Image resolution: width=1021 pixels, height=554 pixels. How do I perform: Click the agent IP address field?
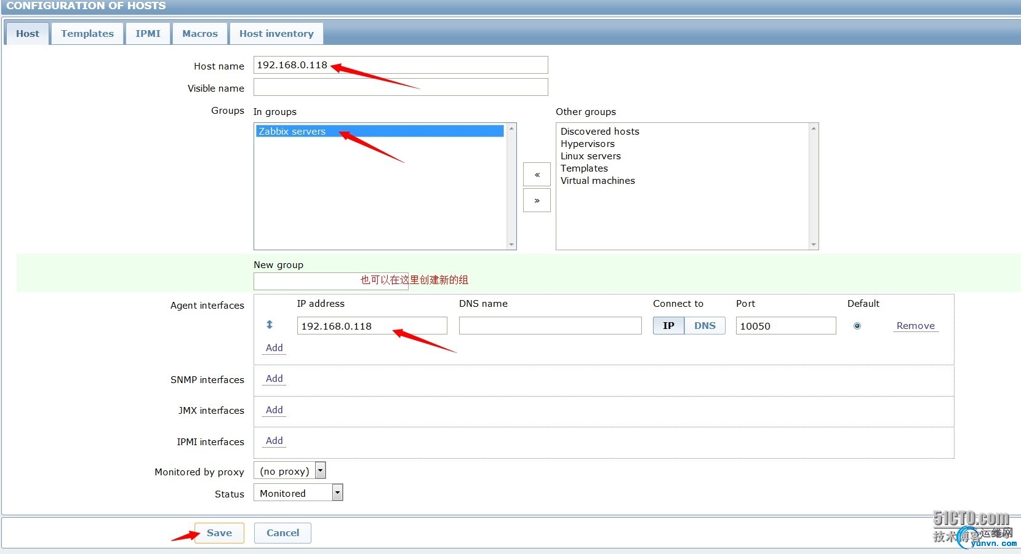372,326
